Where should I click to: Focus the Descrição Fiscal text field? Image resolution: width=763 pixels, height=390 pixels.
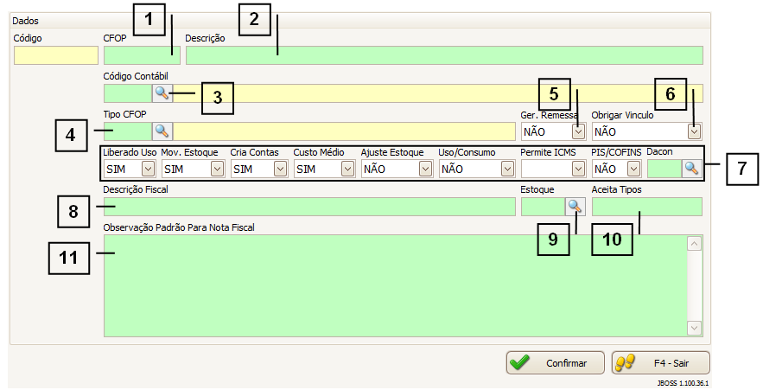click(308, 207)
